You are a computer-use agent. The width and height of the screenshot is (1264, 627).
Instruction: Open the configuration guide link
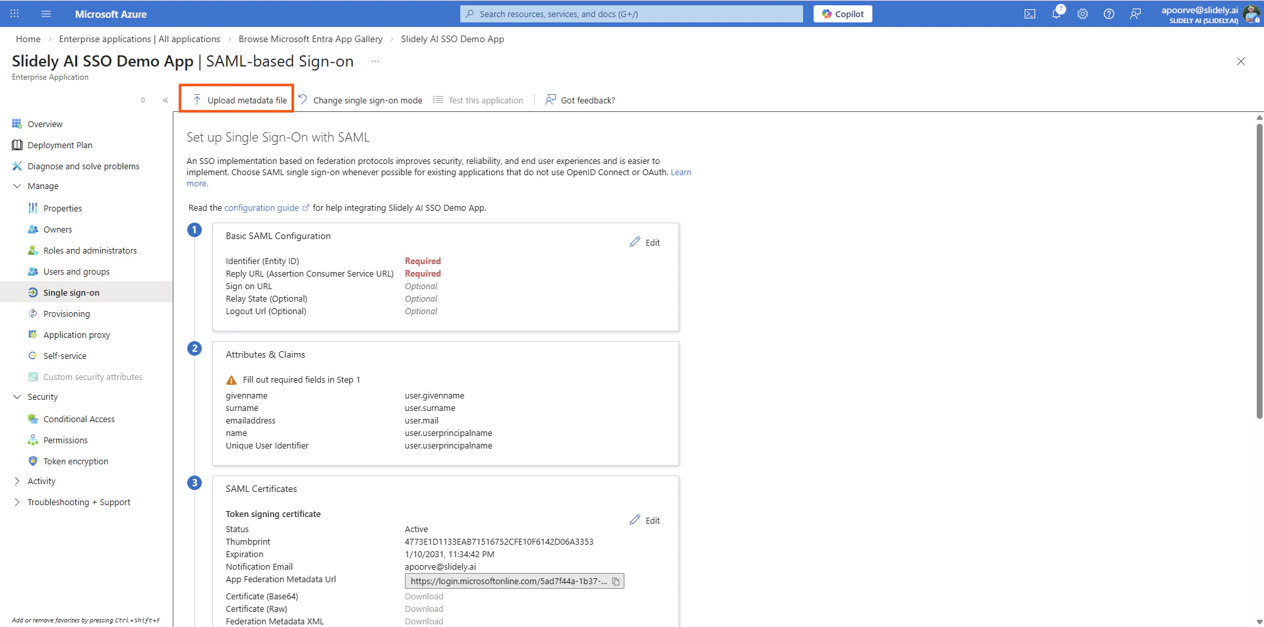tap(262, 208)
